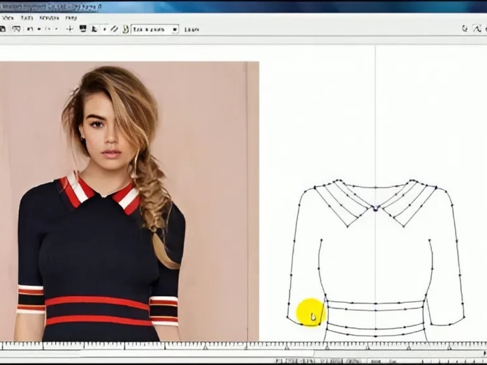Image resolution: width=487 pixels, height=365 pixels.
Task: Click the left sleeve cuff corner node
Action: [x=288, y=317]
